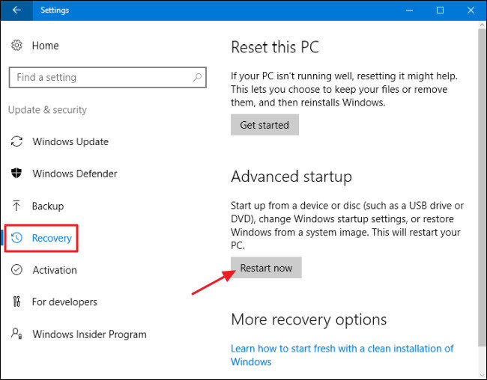Close the Settings window
This screenshot has width=487, height=380.
coord(471,10)
